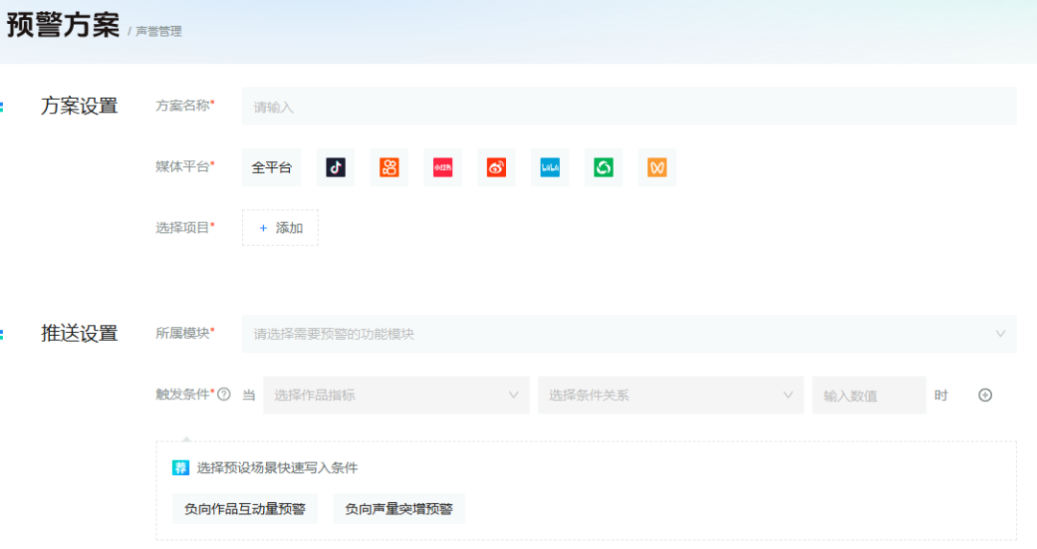Screen dimensions: 1037x549
Task: Open the 选择作品指标 dropdown
Action: (x=397, y=394)
